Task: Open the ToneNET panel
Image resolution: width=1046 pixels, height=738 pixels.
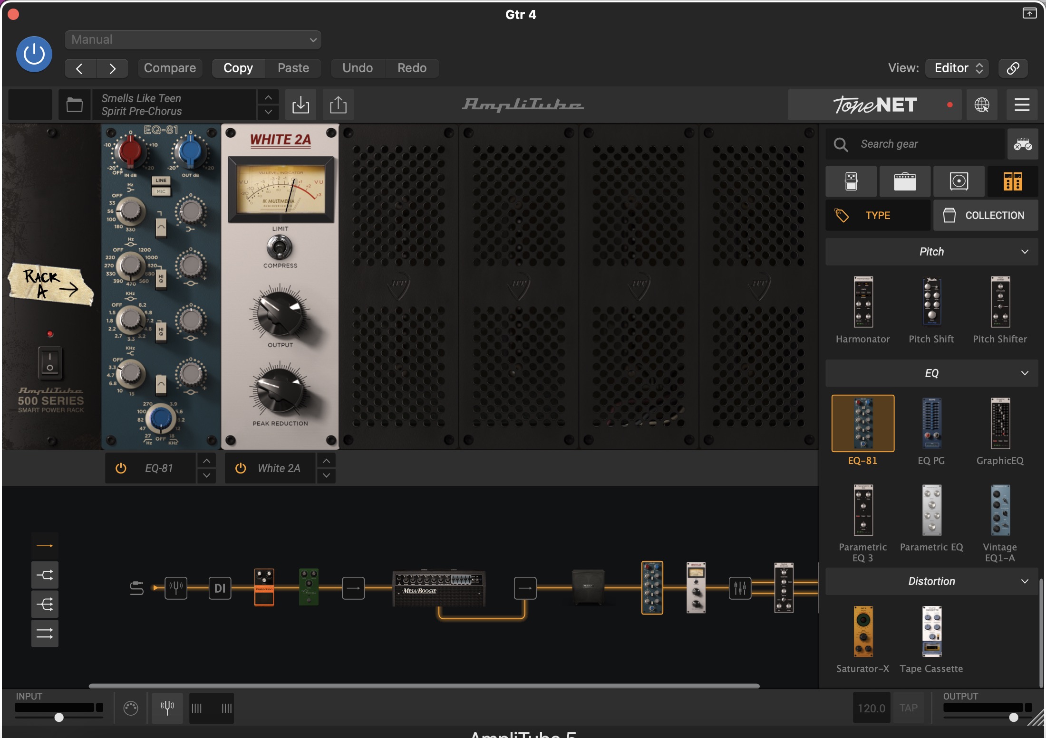Action: click(x=875, y=104)
